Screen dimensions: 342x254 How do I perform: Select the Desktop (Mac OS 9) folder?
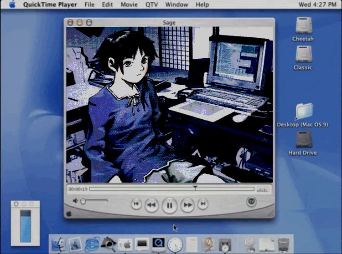click(x=304, y=112)
